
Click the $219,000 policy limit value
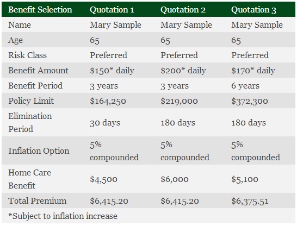(179, 101)
